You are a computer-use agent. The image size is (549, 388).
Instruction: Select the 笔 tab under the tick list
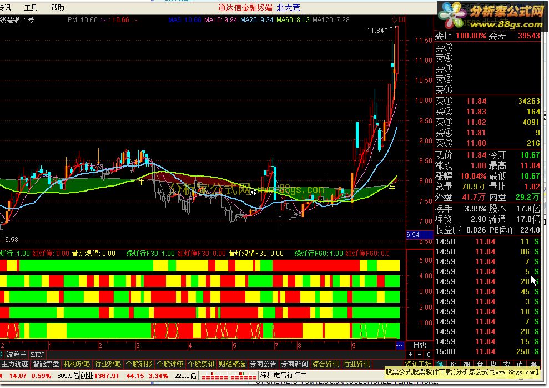click(440, 364)
